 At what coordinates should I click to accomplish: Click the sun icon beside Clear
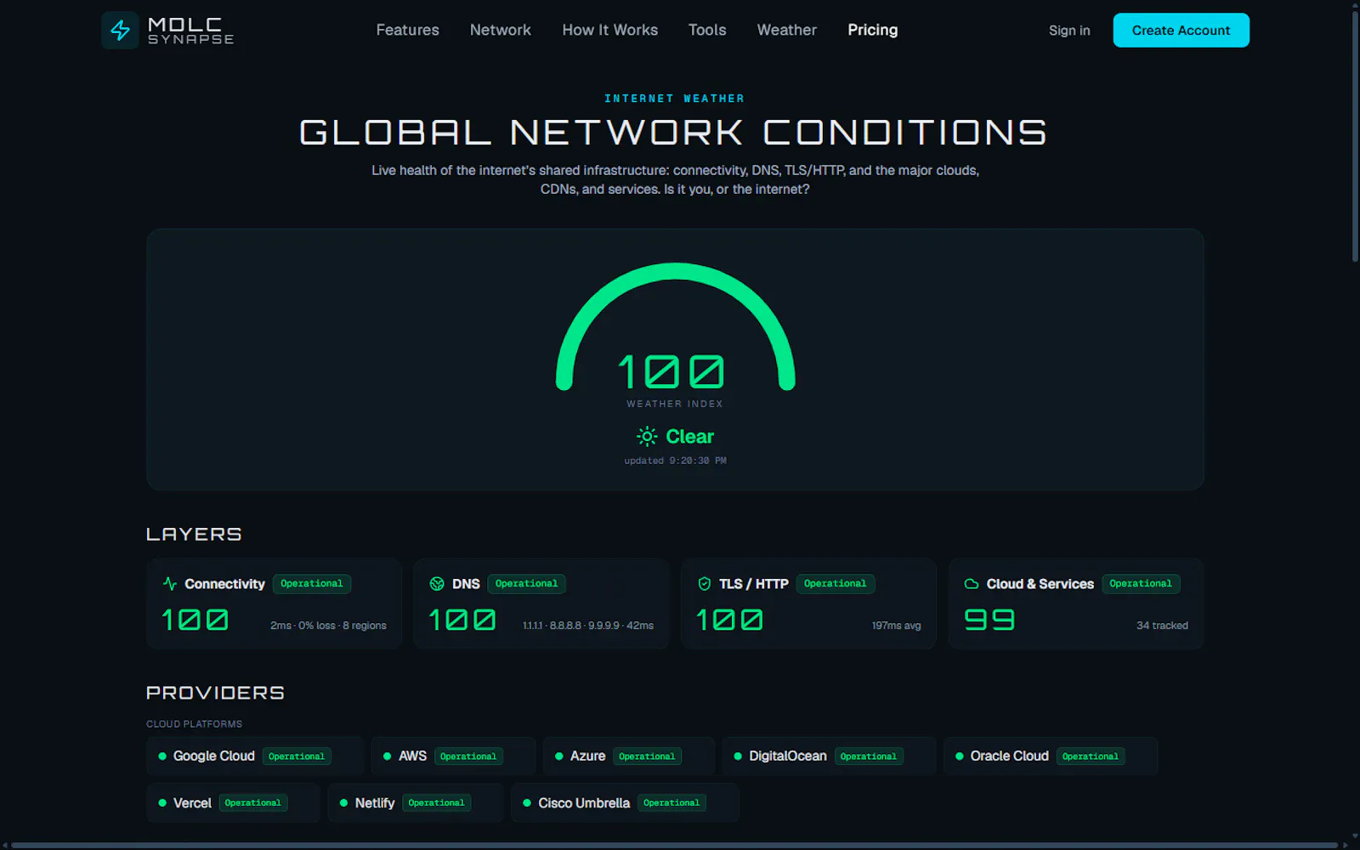[x=647, y=436]
